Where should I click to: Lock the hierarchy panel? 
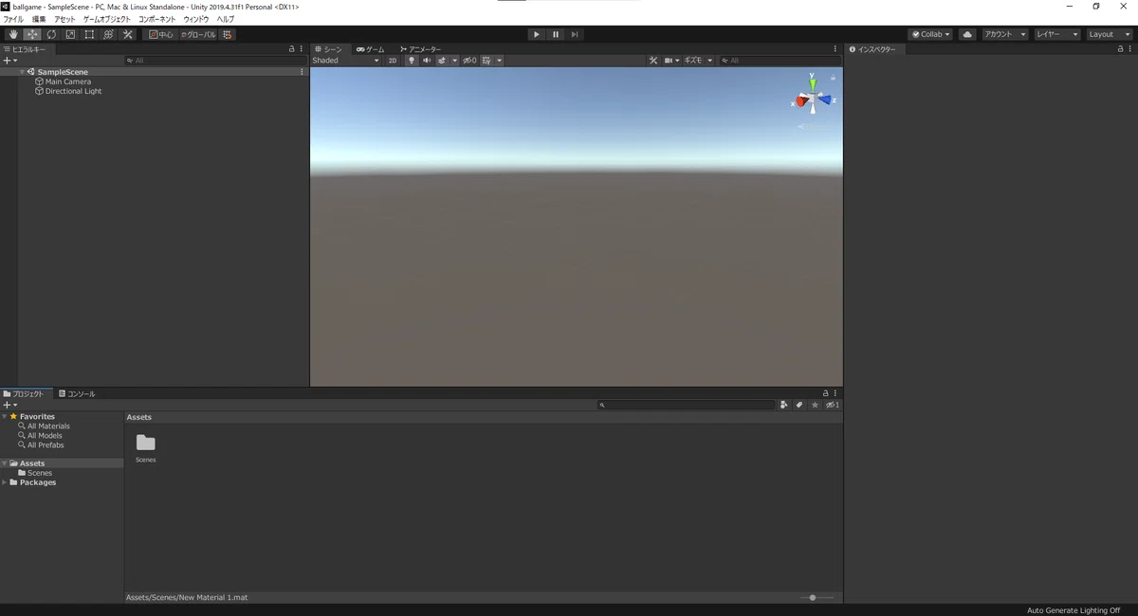coord(292,49)
